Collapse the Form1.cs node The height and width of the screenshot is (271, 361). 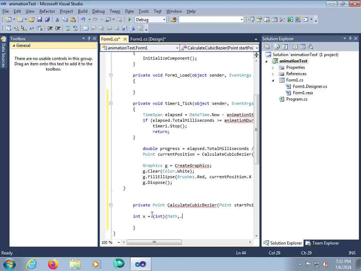click(x=273, y=80)
